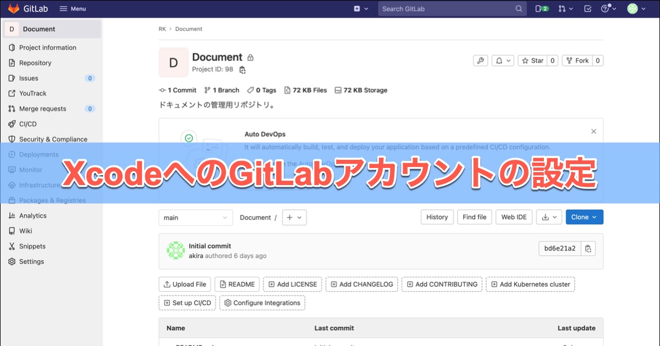Click the Document path link
This screenshot has width=660, height=346.
point(255,217)
